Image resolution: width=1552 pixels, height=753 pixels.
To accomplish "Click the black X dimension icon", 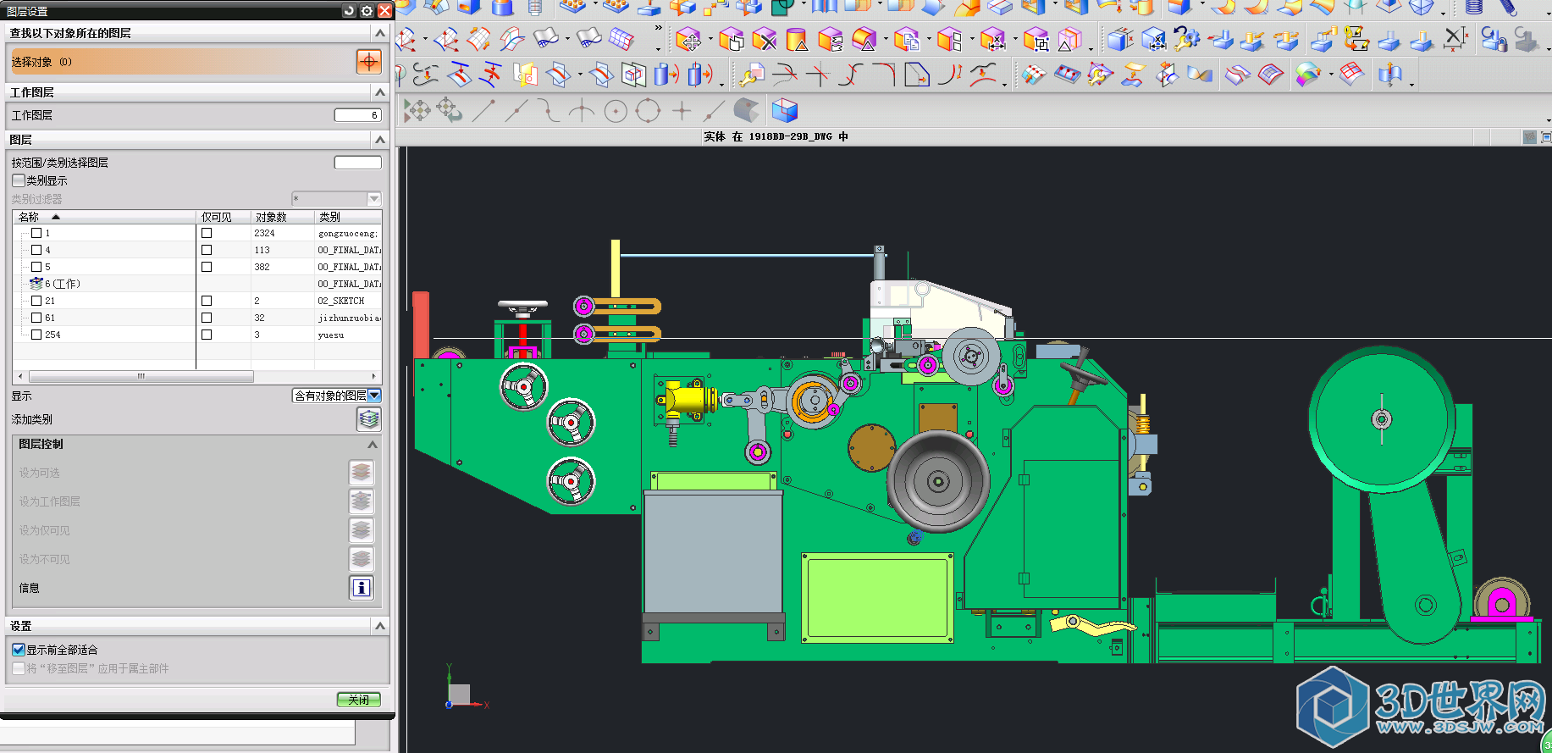I will point(1455,40).
